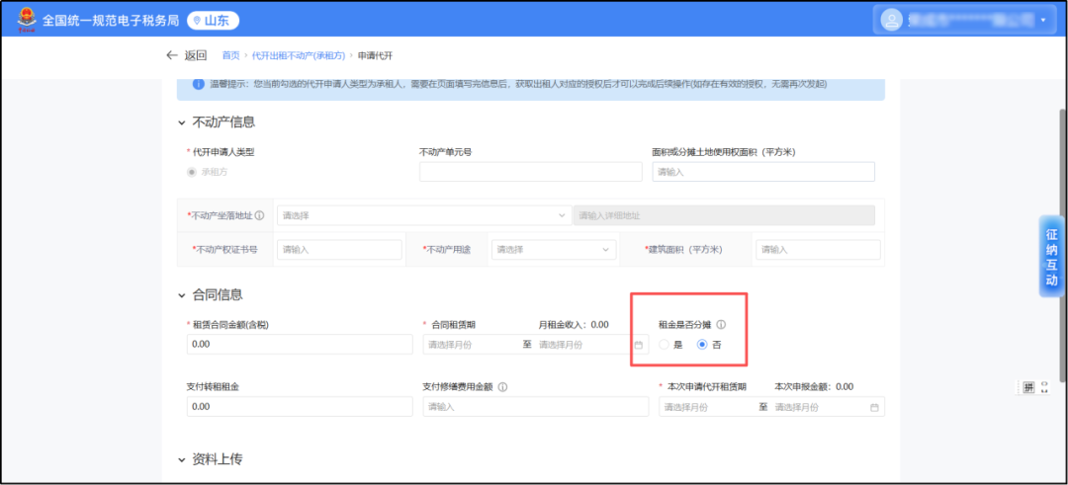The width and height of the screenshot is (1068, 485).
Task: Collapse the 合同信息 section
Action: (181, 294)
